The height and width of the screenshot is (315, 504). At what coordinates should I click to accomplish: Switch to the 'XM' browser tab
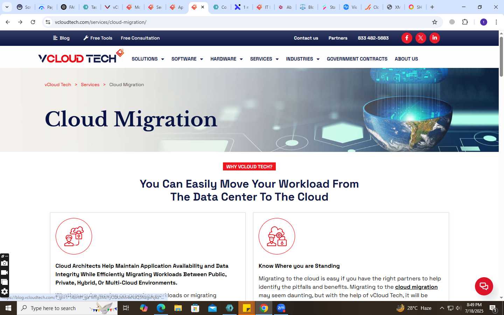click(x=394, y=7)
